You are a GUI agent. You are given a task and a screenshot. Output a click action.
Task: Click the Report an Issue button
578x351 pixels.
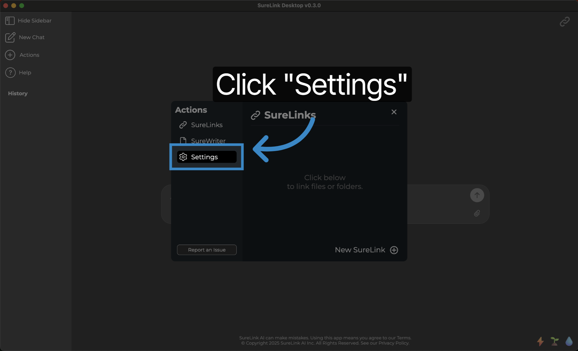click(207, 250)
